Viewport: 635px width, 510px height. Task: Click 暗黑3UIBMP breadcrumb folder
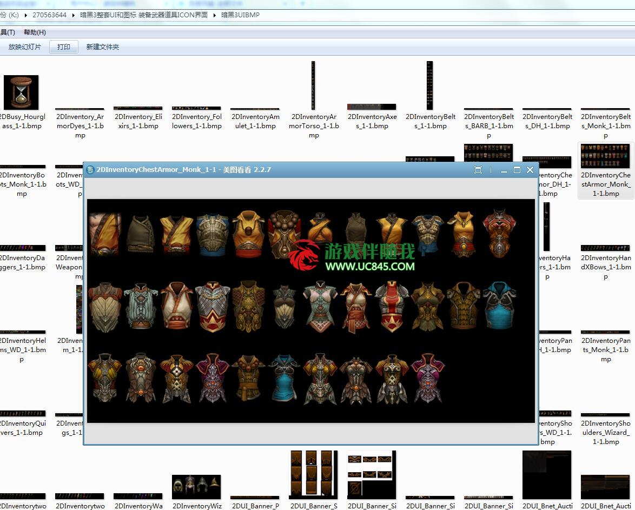[241, 15]
